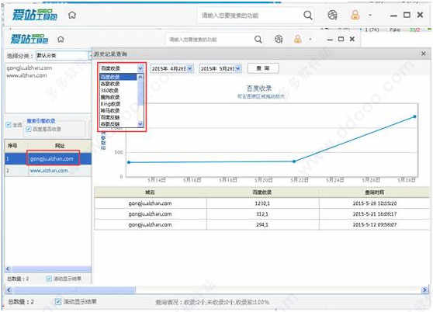The height and width of the screenshot is (312, 433).
Task: Click the 1230,1 cell in the results table
Action: pyautogui.click(x=262, y=203)
